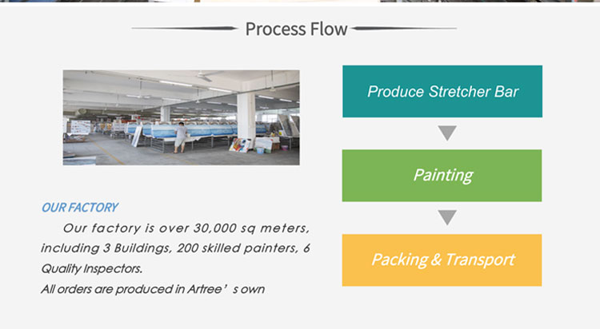Click the worker standing in the factory photo
This screenshot has width=600, height=329.
181,137
